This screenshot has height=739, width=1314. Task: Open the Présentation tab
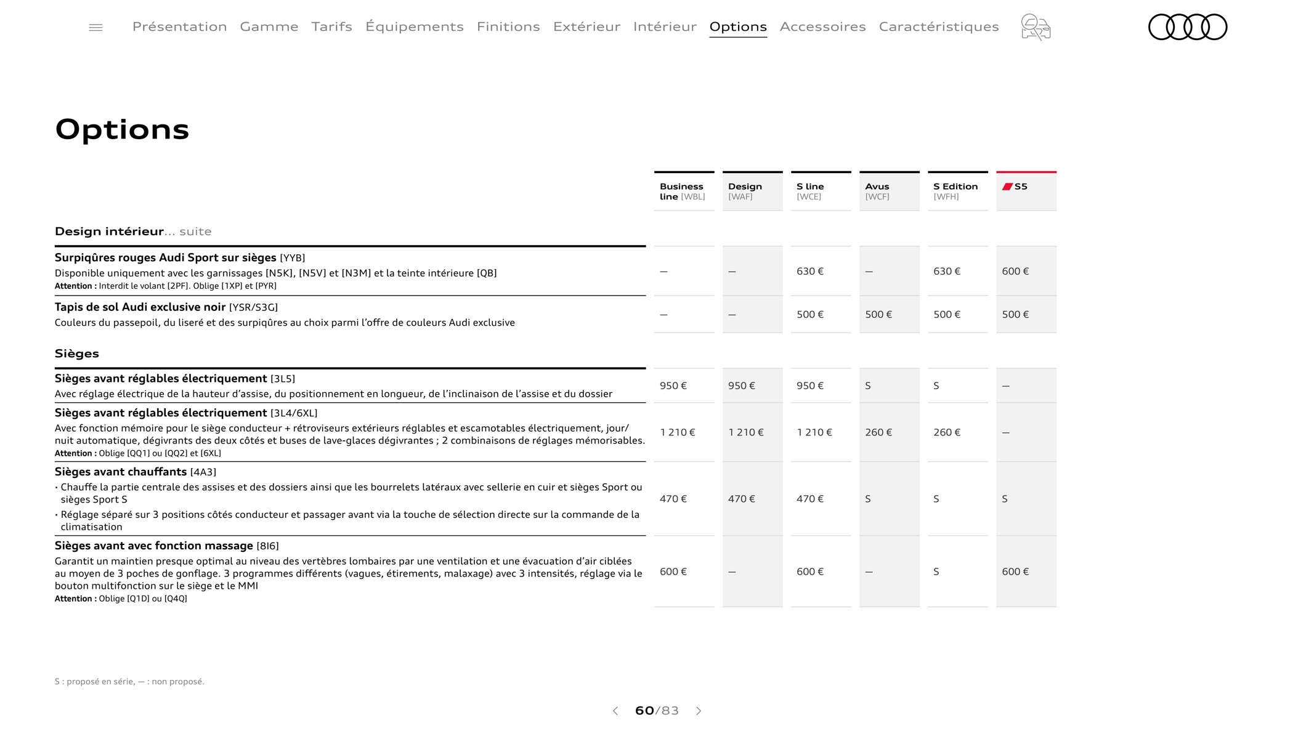(x=179, y=26)
